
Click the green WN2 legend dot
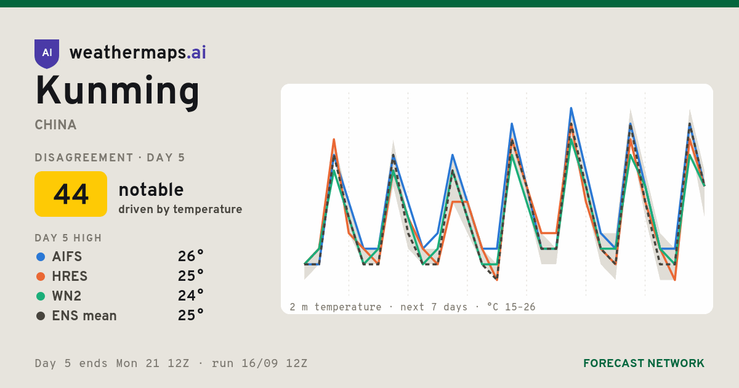(41, 296)
